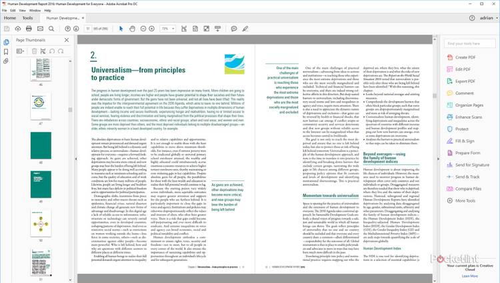Zoom out with minus button

(143, 29)
